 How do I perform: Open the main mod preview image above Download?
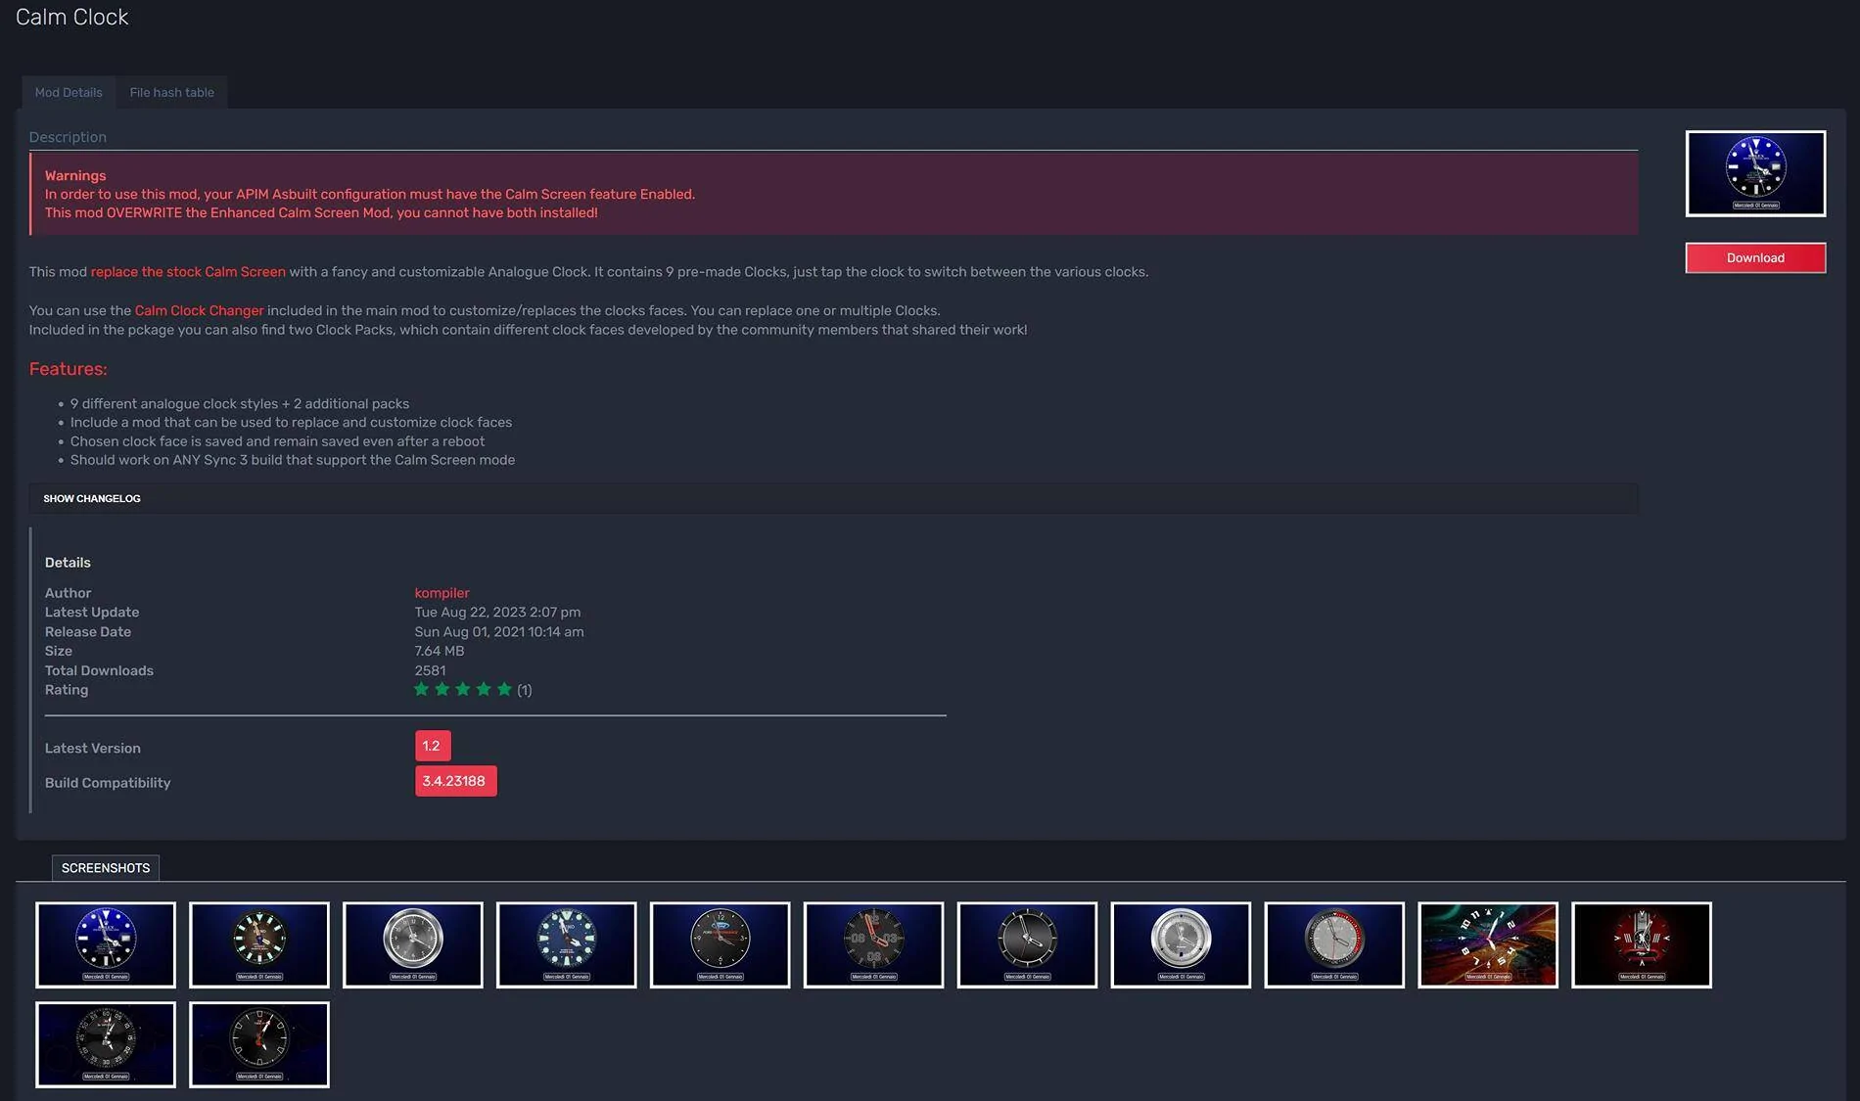(x=1755, y=173)
